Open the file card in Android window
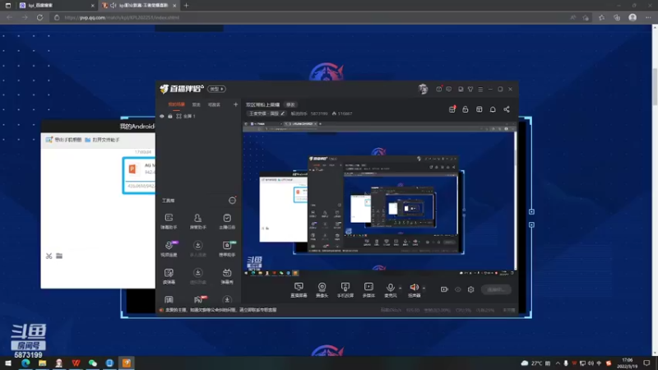The height and width of the screenshot is (370, 658). 139,175
